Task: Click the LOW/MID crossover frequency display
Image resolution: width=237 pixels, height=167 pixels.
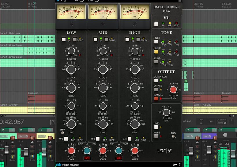Action: (x=86, y=158)
